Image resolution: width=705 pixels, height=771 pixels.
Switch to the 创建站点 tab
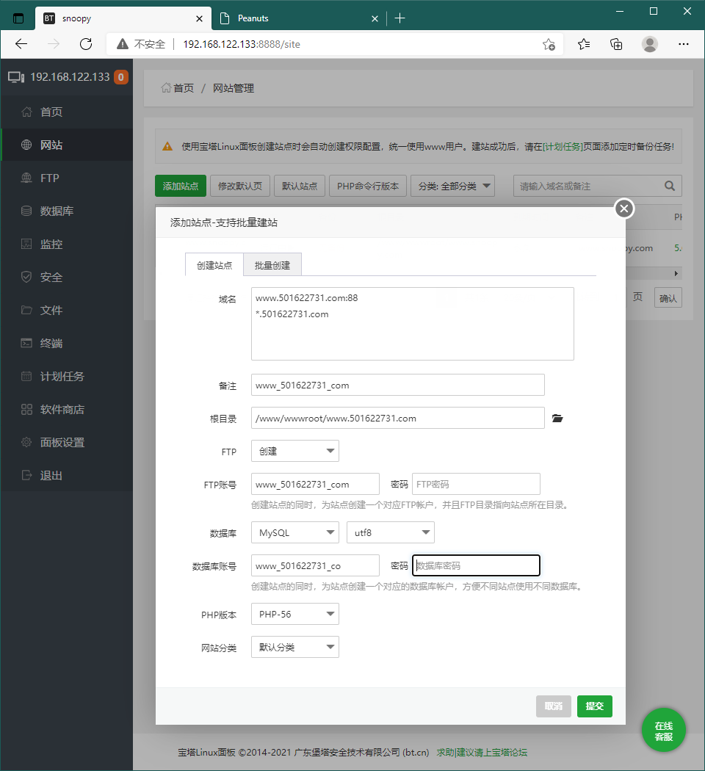click(x=214, y=265)
